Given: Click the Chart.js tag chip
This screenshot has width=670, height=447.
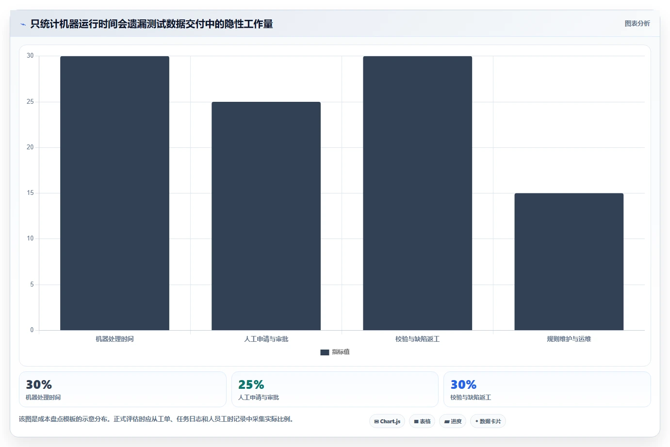Looking at the screenshot, I should [x=387, y=421].
